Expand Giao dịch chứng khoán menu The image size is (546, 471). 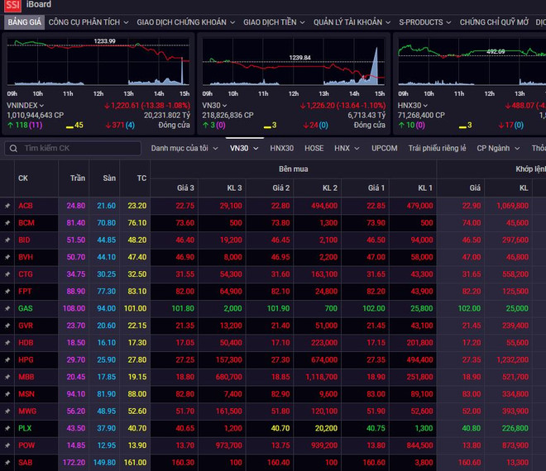point(185,22)
